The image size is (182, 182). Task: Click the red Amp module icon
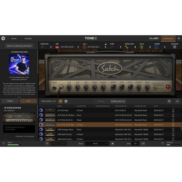(57, 47)
